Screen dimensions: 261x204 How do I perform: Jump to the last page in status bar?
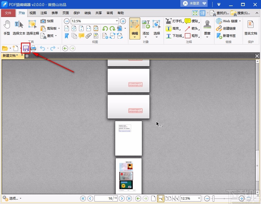tap(129, 198)
